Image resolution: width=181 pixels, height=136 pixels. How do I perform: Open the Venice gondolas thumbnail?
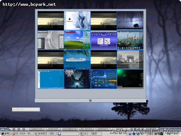[130, 40]
